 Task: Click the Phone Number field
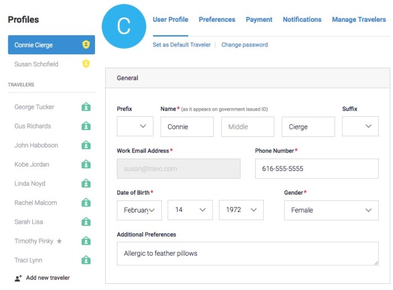tap(317, 169)
